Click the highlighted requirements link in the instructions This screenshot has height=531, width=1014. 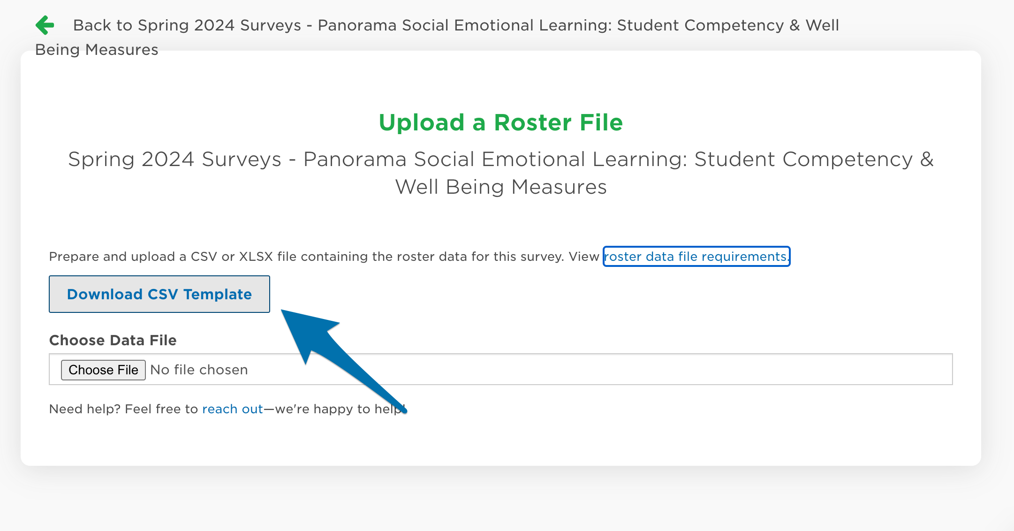(x=696, y=257)
